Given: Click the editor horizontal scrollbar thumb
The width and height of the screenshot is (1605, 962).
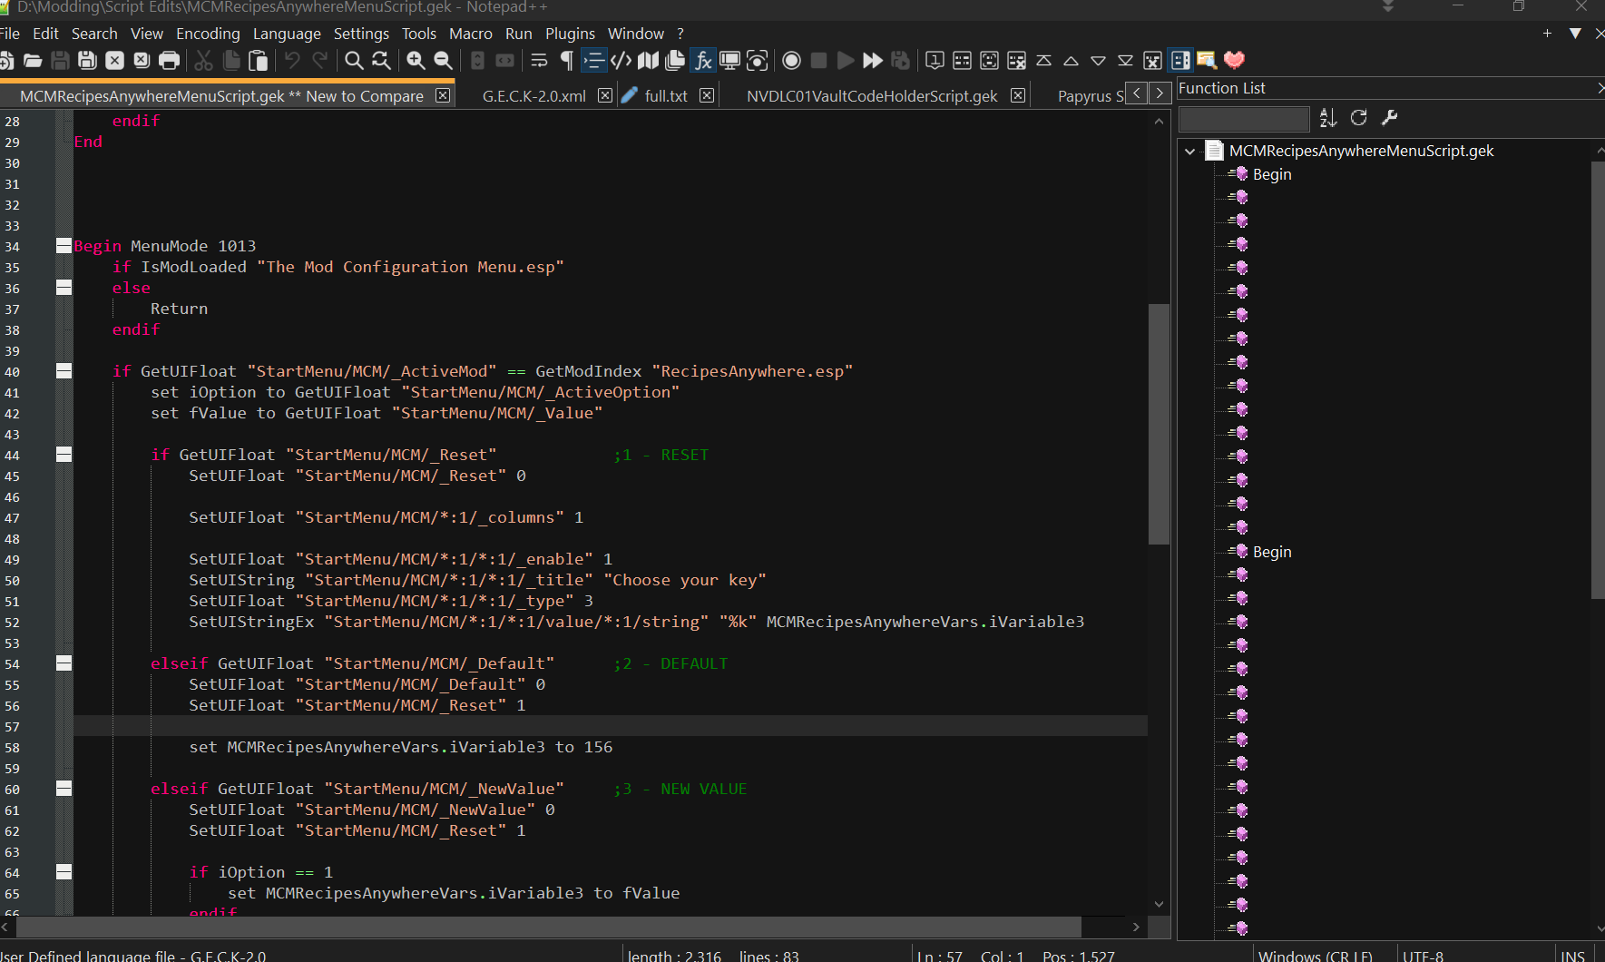Looking at the screenshot, I should pyautogui.click(x=549, y=927).
